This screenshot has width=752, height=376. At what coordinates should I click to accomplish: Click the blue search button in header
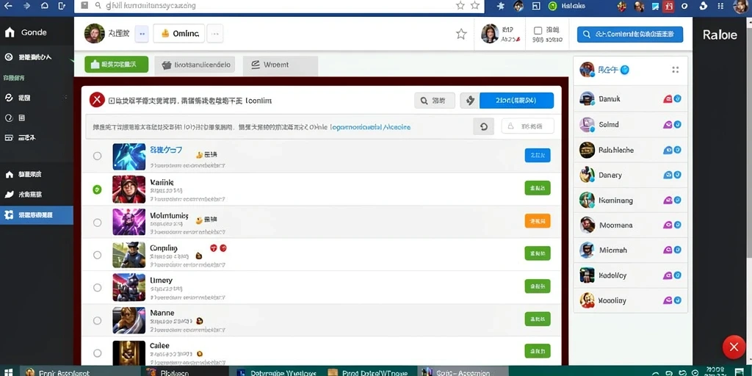[629, 35]
